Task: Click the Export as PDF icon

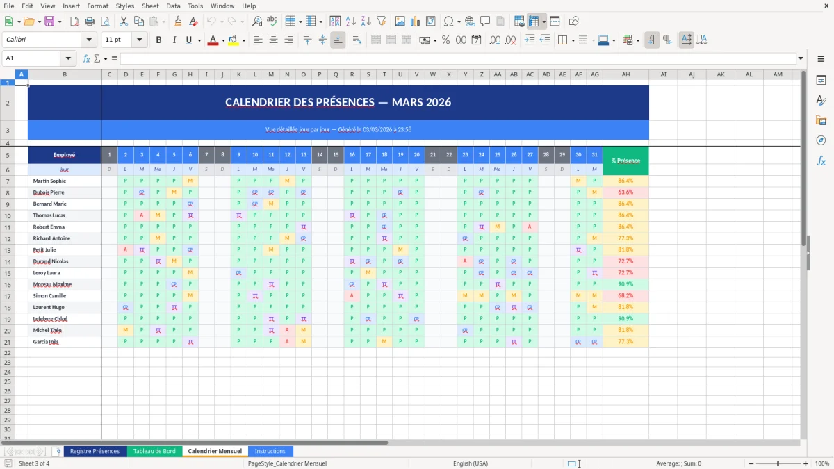Action: click(x=74, y=22)
